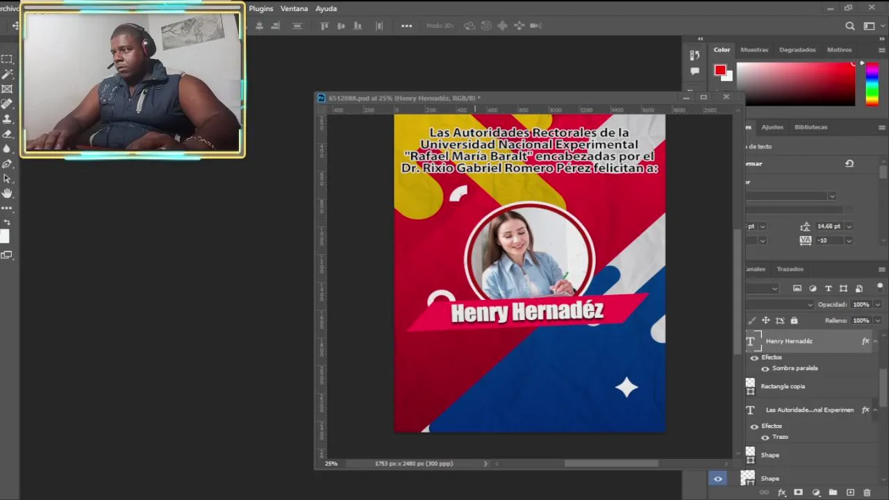Open the Opacidad 100% dropdown arrow
The image size is (889, 500).
(877, 305)
